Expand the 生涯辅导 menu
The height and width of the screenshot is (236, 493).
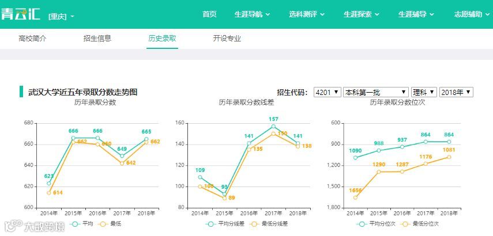[416, 14]
